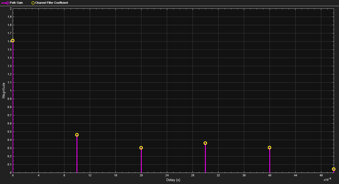
Task: Toggle visibility via Path Gain legend text
Action: 16,3
